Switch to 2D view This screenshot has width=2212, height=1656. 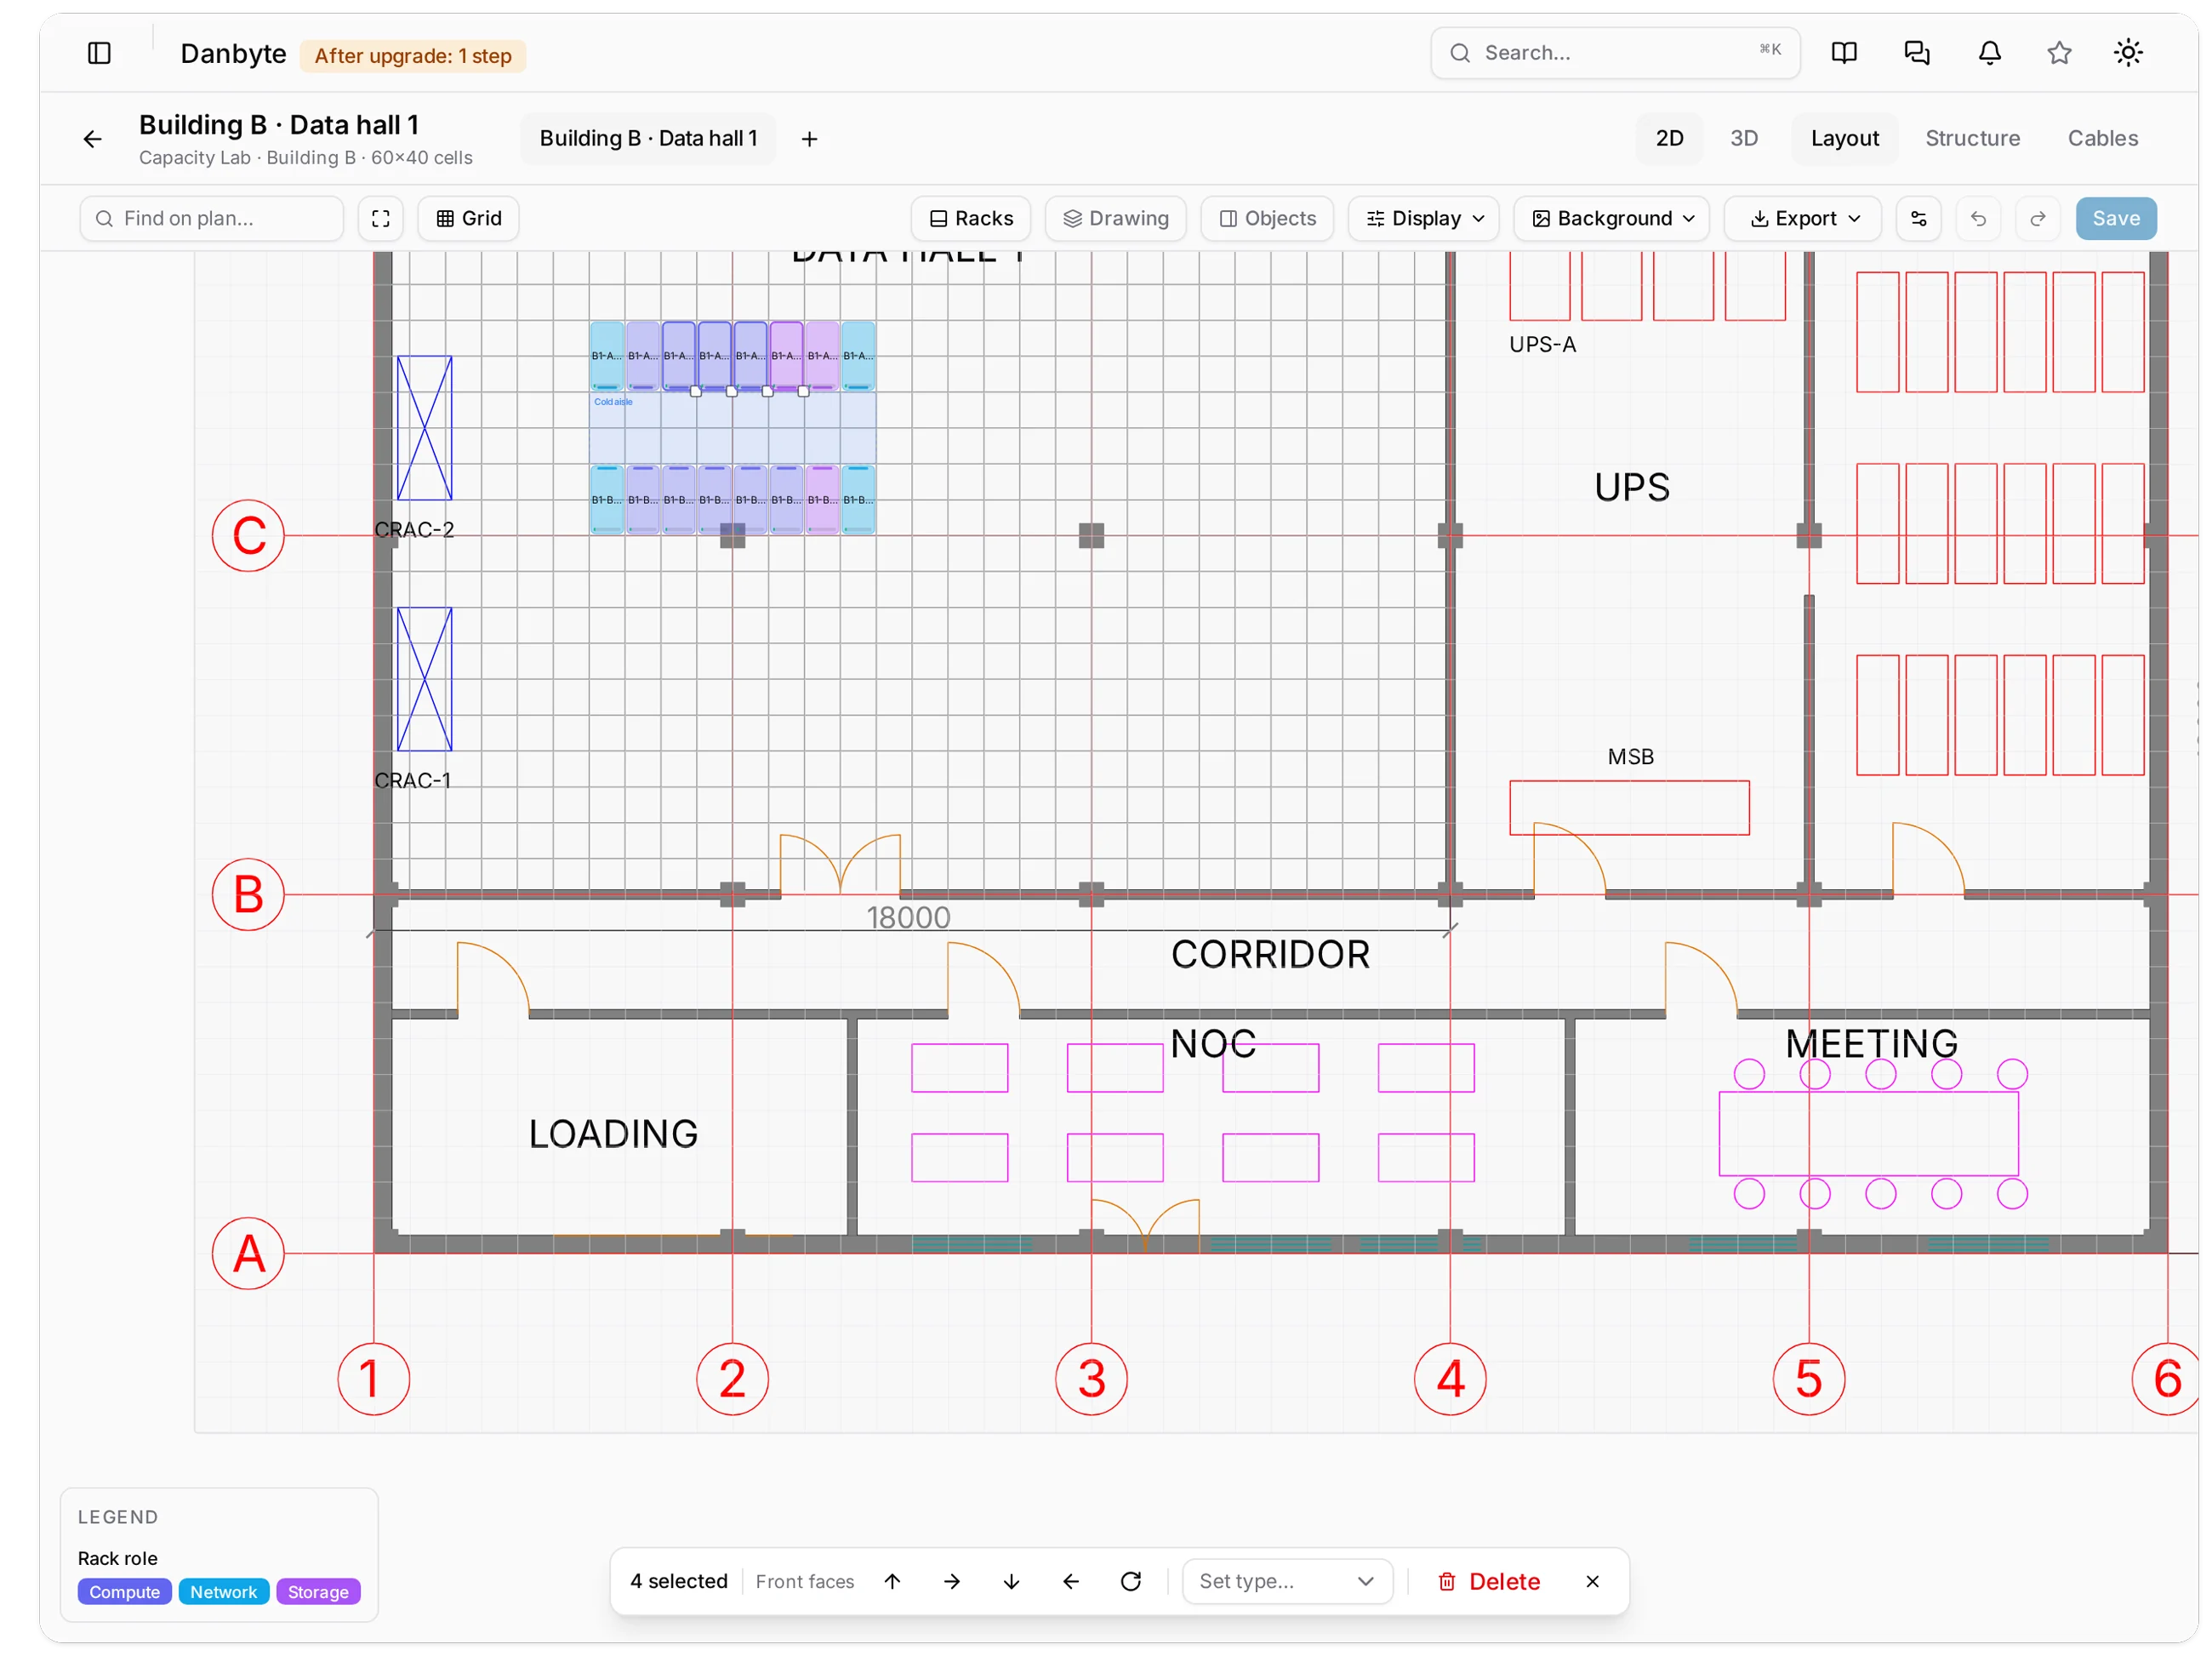click(1668, 138)
